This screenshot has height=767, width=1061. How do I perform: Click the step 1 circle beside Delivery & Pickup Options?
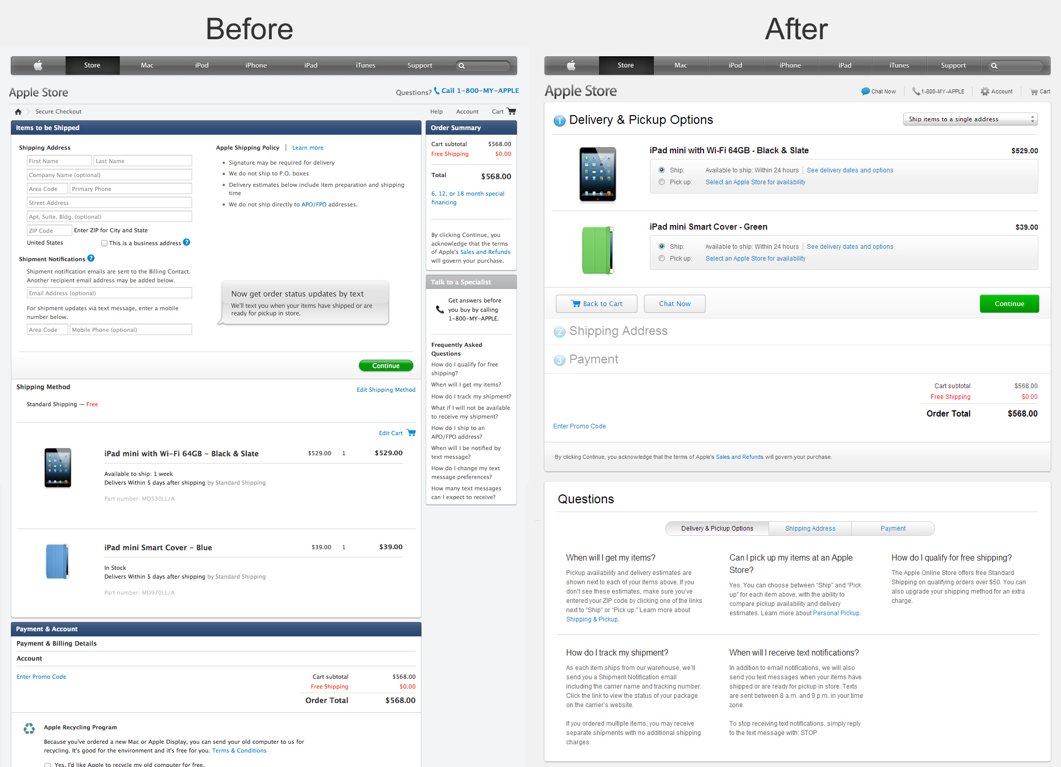click(559, 120)
